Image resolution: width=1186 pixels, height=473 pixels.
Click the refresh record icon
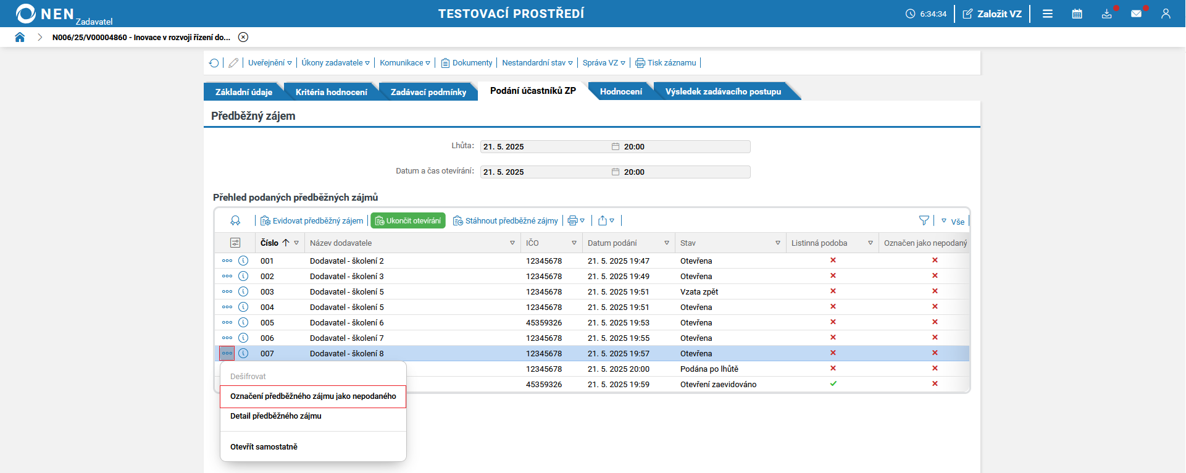(x=214, y=63)
